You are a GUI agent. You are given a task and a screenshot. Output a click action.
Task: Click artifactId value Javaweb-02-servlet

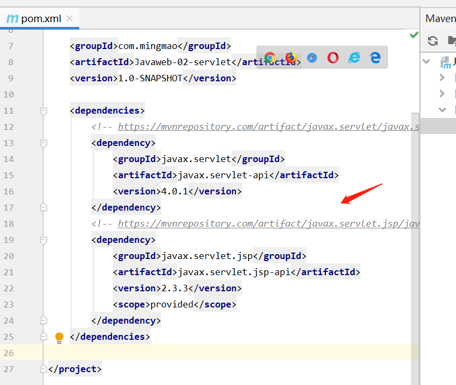coord(183,62)
